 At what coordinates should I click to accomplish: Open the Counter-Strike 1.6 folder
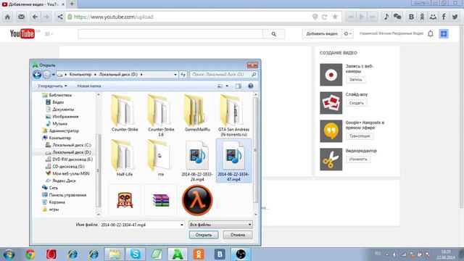click(161, 115)
